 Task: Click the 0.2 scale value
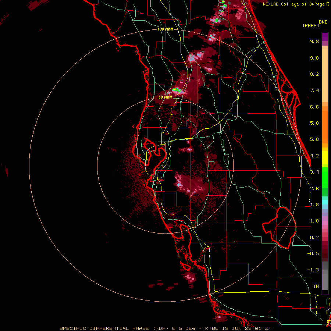pyautogui.click(x=314, y=238)
